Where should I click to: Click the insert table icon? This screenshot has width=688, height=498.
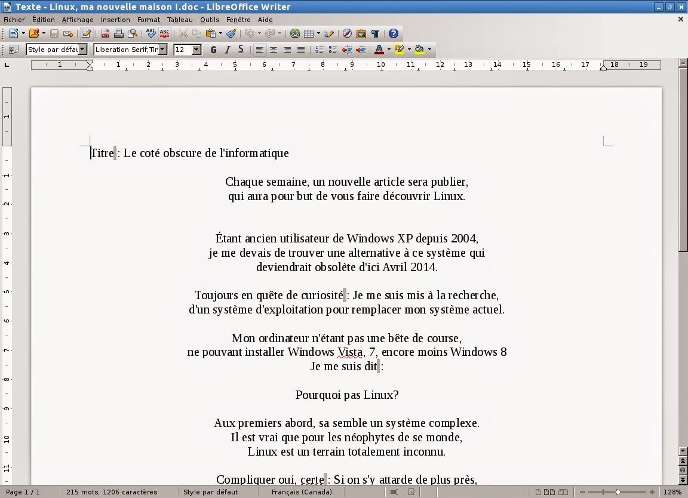(309, 33)
